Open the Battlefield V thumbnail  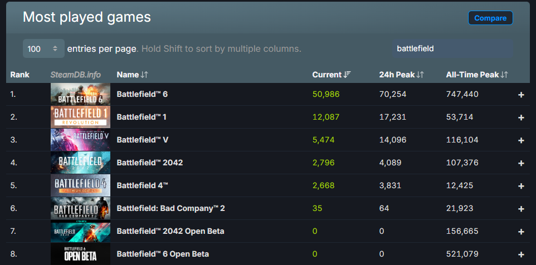(80, 140)
